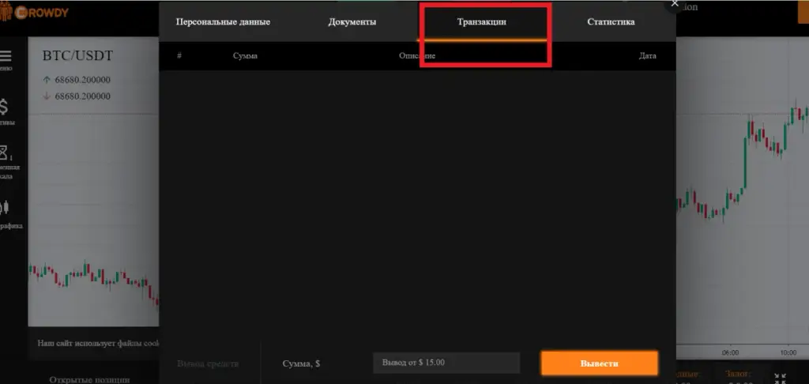Open the dollar assets icon in sidebar
The height and width of the screenshot is (384, 809).
click(x=4, y=107)
